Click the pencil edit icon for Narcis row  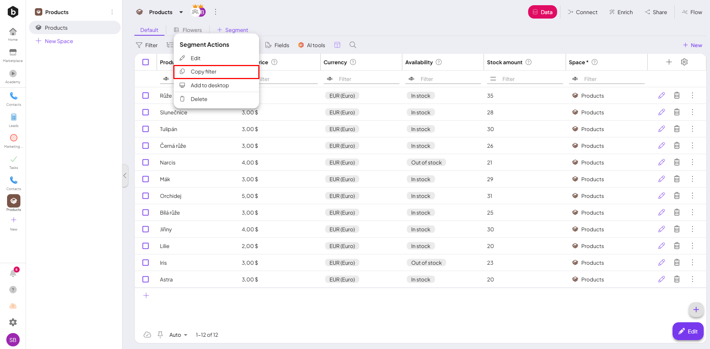click(661, 162)
